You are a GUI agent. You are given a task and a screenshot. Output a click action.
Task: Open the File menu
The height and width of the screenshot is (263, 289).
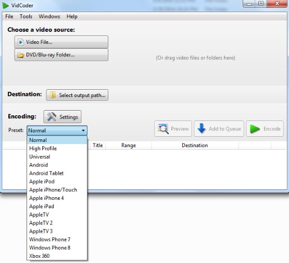[x=9, y=17]
